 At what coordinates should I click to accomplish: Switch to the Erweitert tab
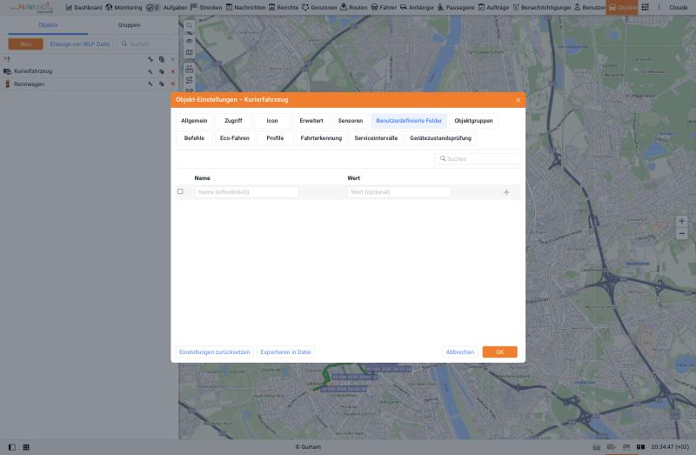(311, 121)
